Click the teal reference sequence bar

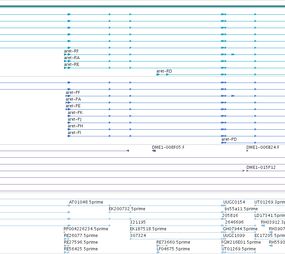point(143,7)
